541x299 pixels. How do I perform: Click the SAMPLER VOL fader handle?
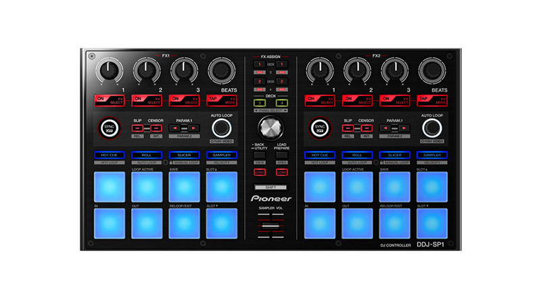pyautogui.click(x=271, y=225)
